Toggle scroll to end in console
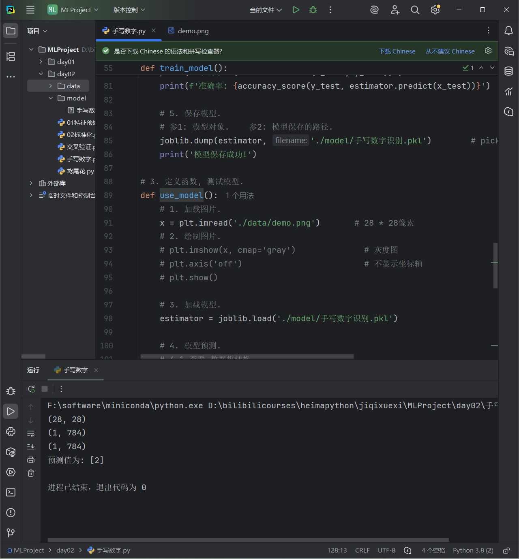This screenshot has height=559, width=519. click(31, 447)
